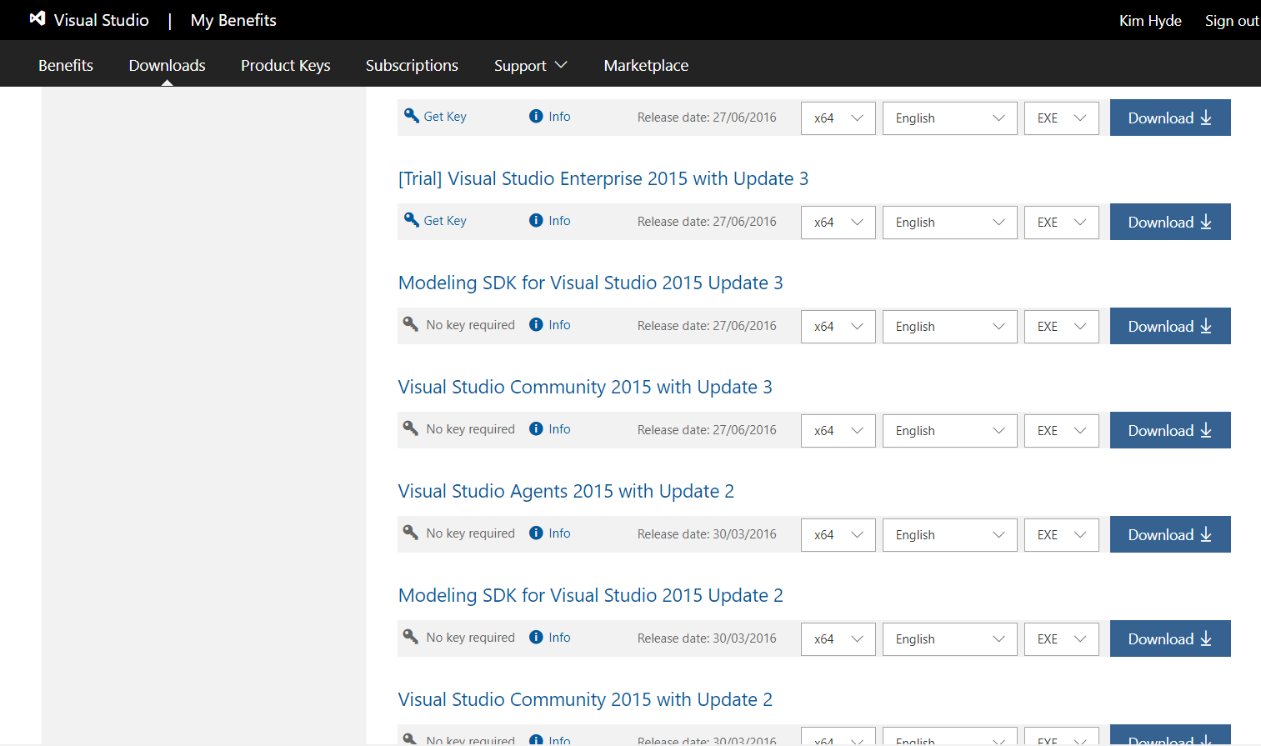The width and height of the screenshot is (1261, 746).
Task: Open Modeling SDK for Visual Studio 2015 Update 3 title
Action: point(591,283)
